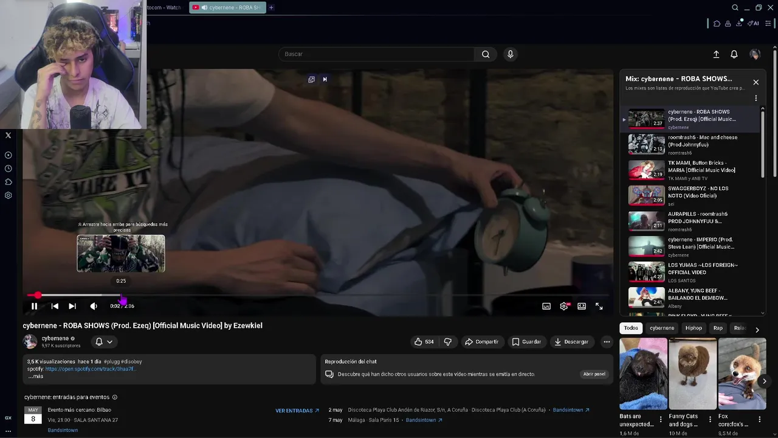
Task: Pause the video with the pause button
Action: [x=34, y=306]
